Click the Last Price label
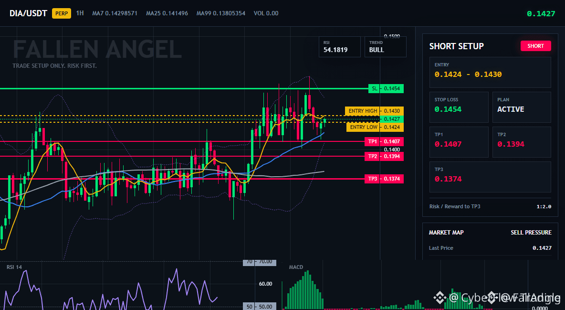 pyautogui.click(x=441, y=248)
